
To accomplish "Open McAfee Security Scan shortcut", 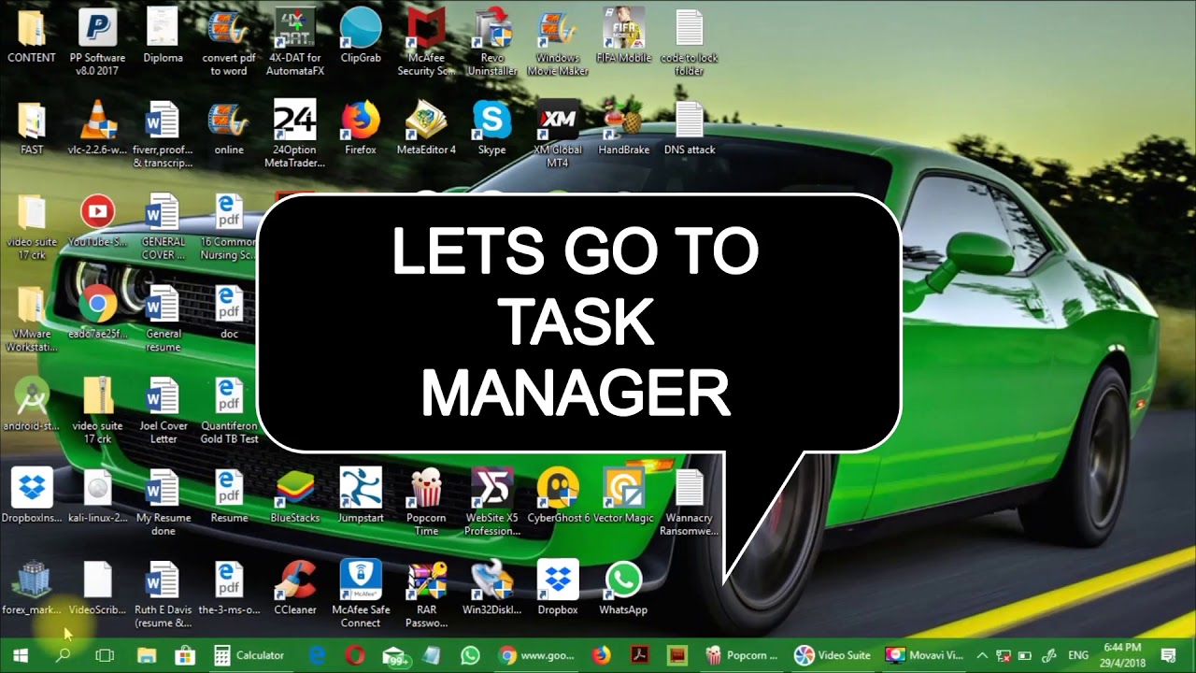I will (426, 42).
